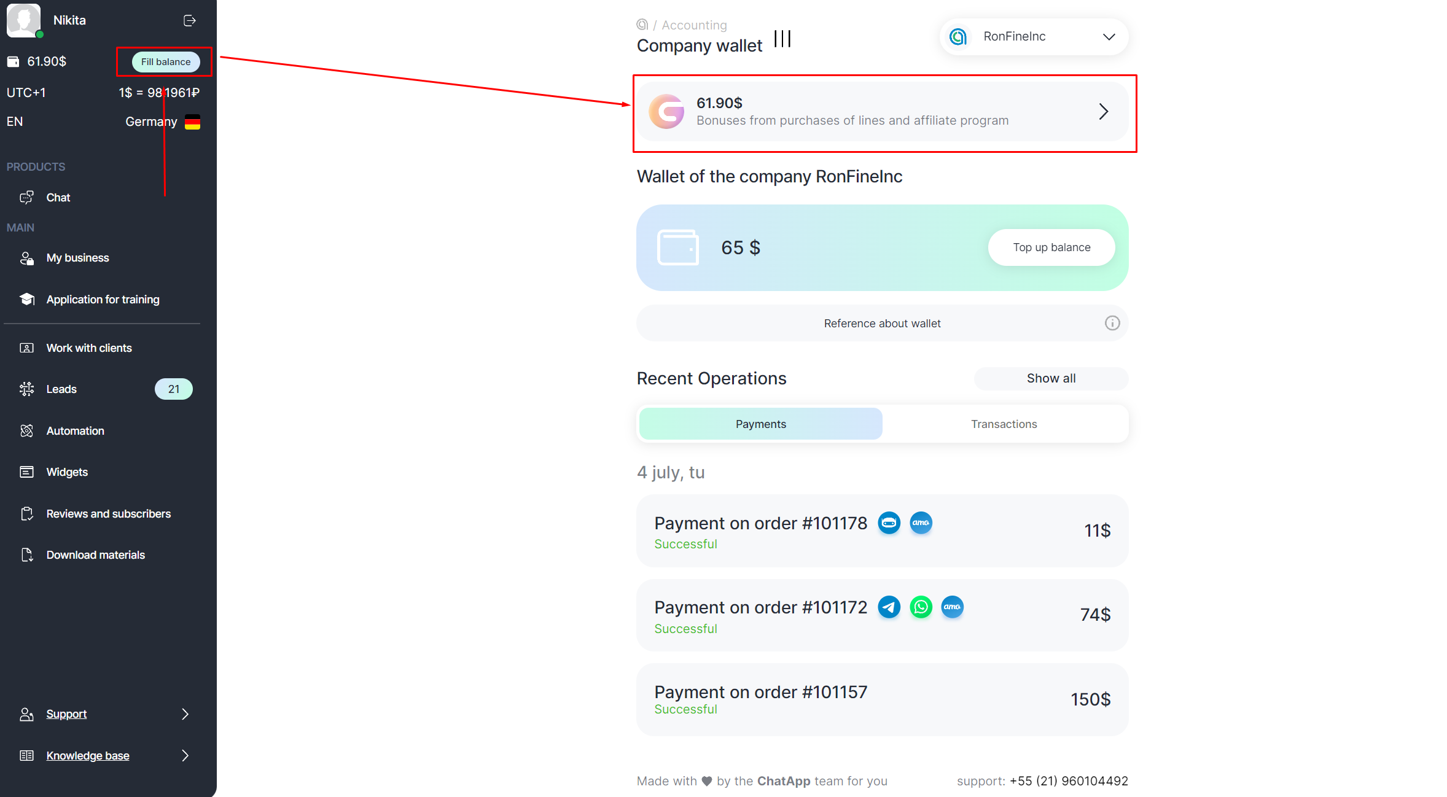Screen dimensions: 1447x797
Task: Click the Fill balance button
Action: 166,62
